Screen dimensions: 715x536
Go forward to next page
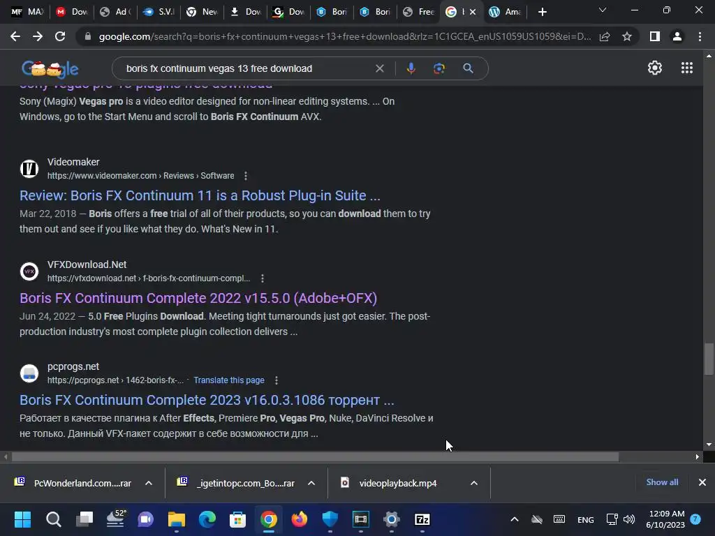(38, 36)
